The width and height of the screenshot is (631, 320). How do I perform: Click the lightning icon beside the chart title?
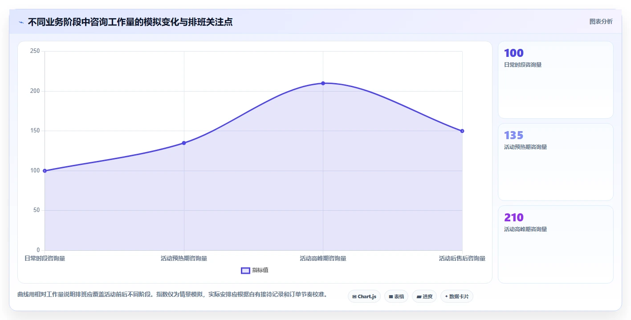point(21,22)
